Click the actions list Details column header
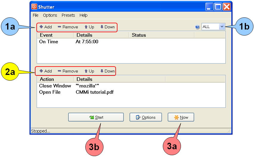The image size is (254, 157). (x=120, y=79)
